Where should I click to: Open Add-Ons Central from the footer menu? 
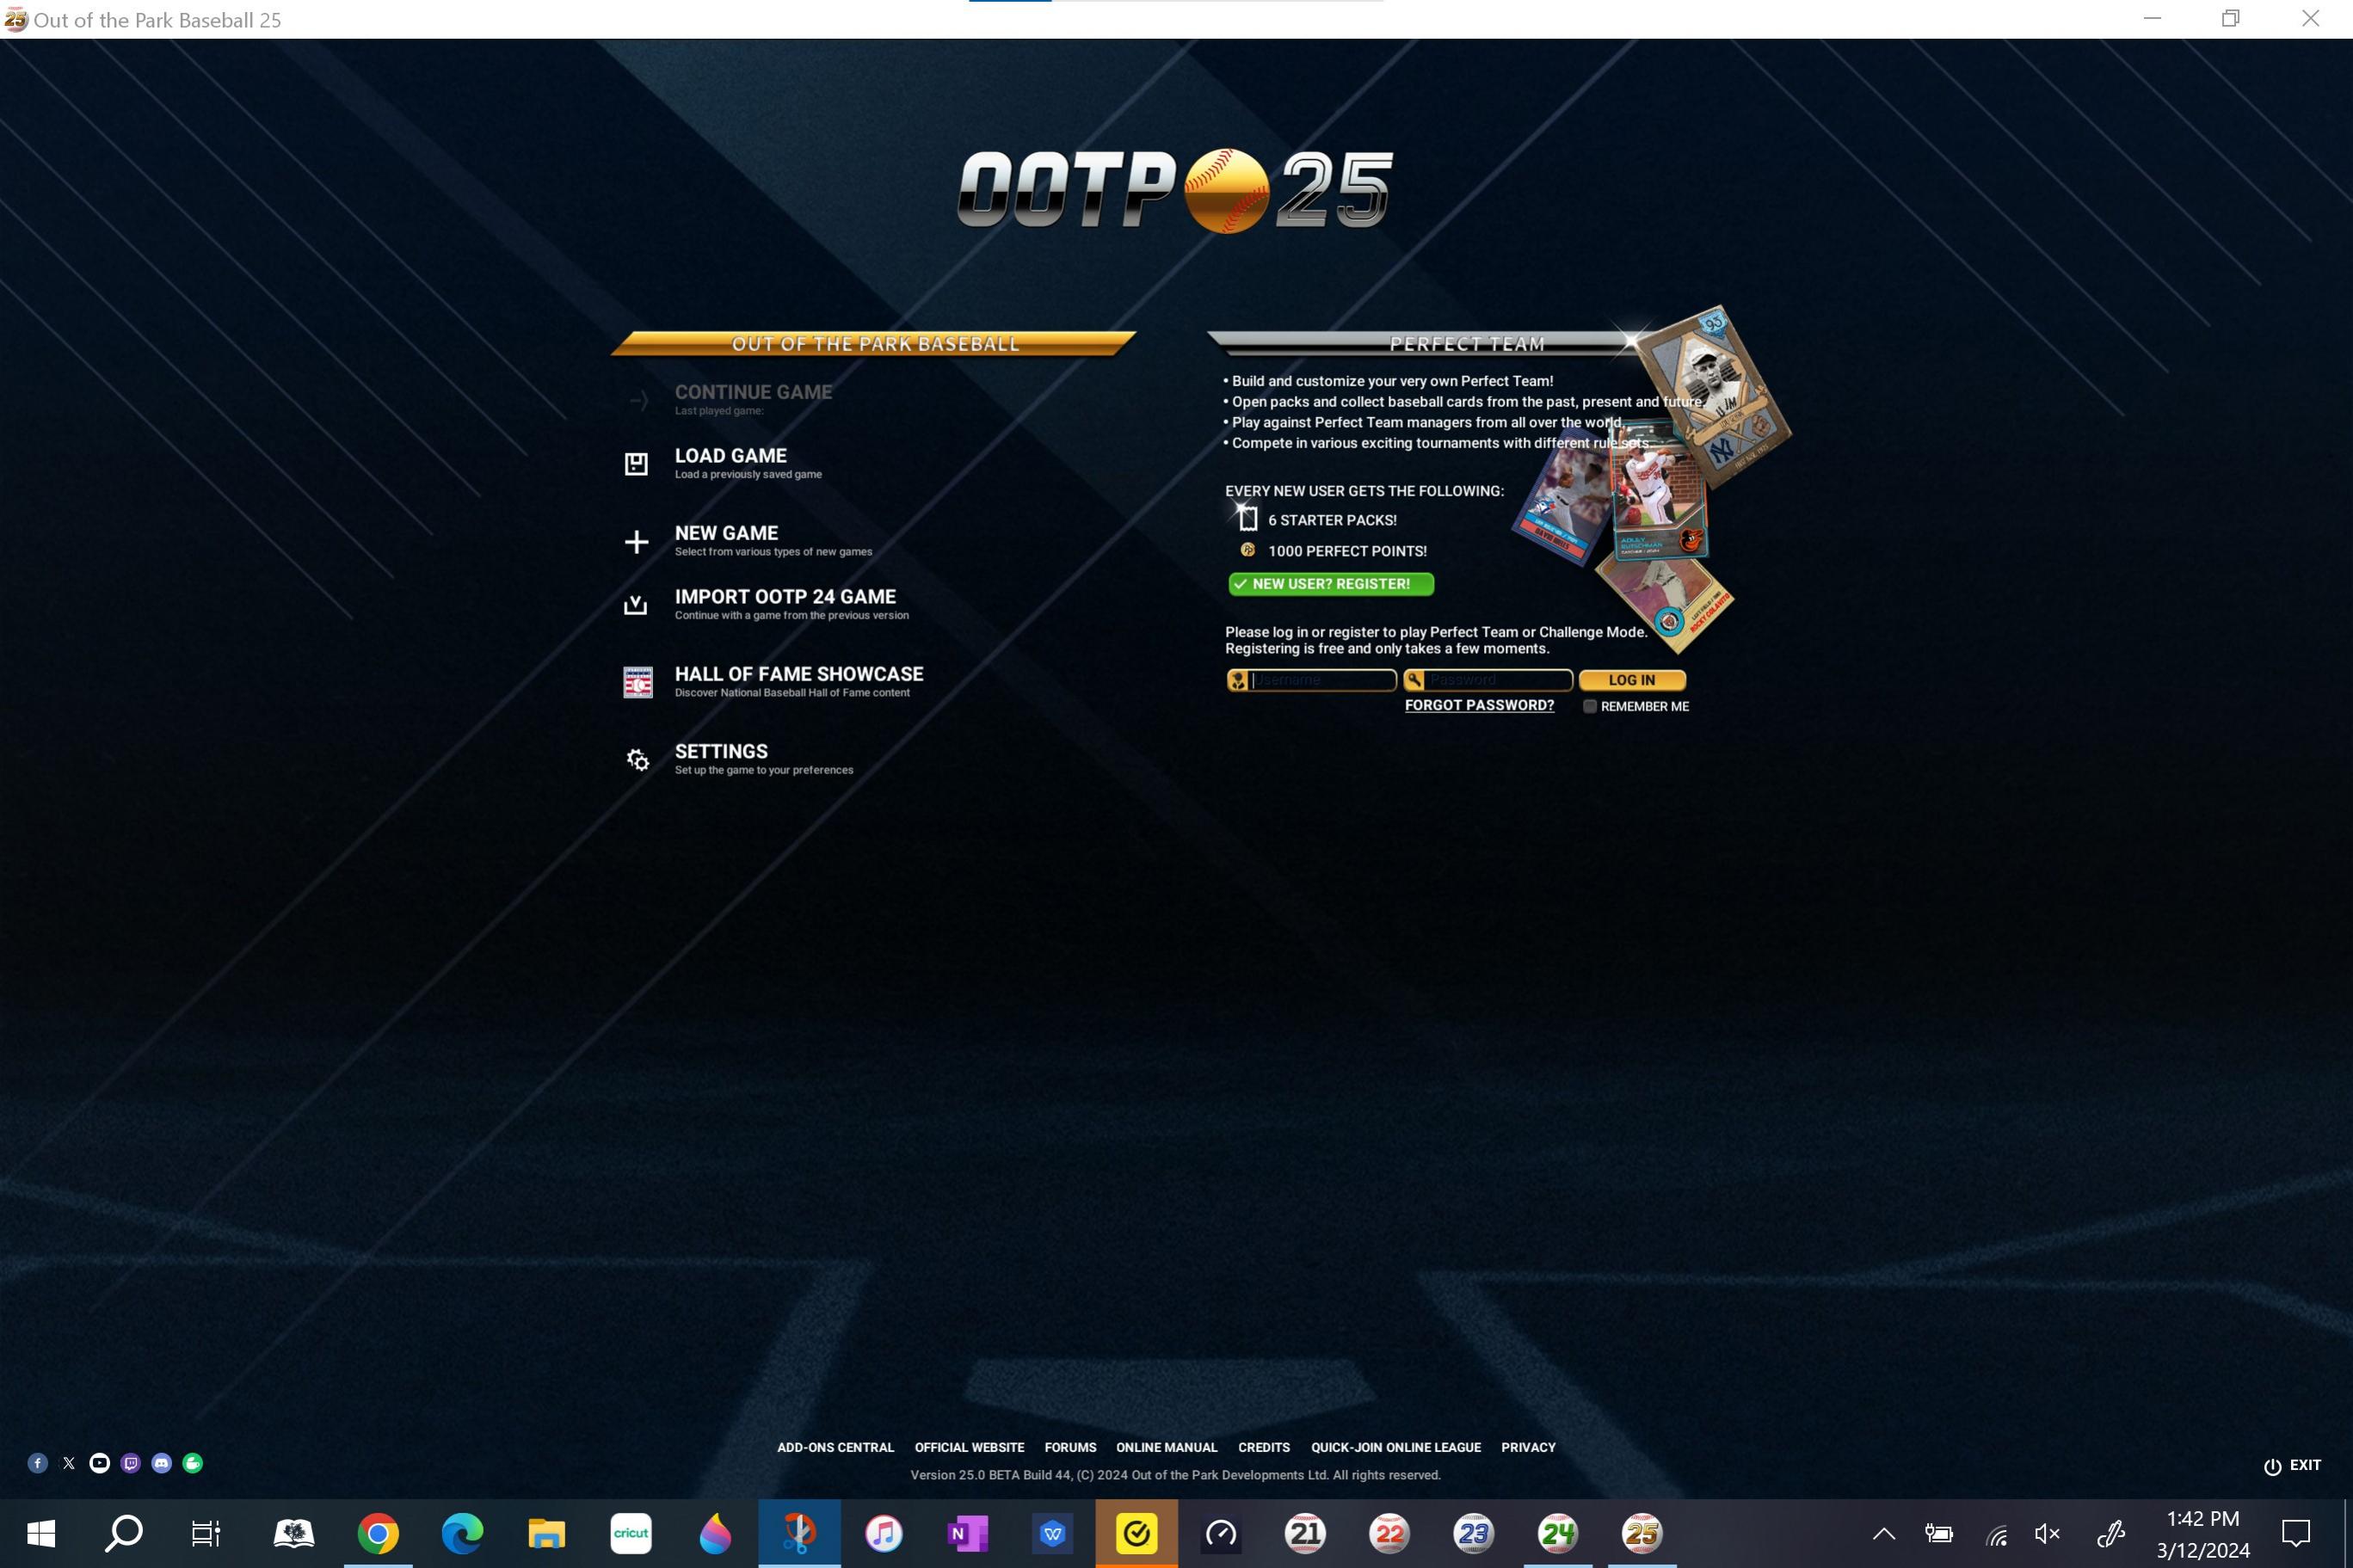835,1447
